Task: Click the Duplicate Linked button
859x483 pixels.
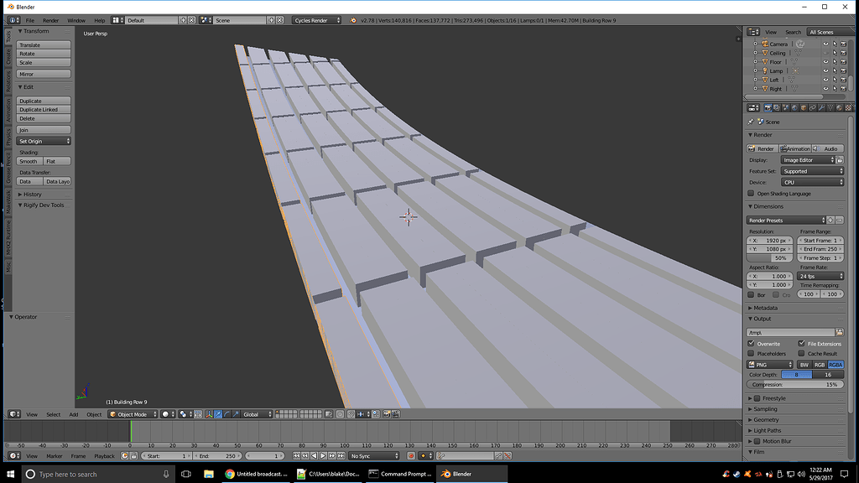Action: pos(44,110)
